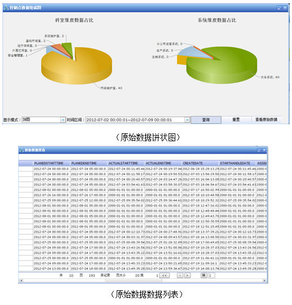Click the horizontal scrollbar left arrow
This screenshot has width=292, height=305.
coord(21,281)
